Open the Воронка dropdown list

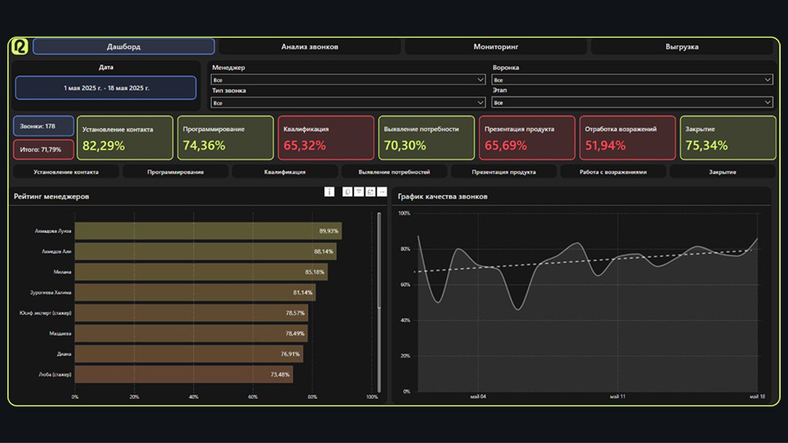click(x=632, y=79)
